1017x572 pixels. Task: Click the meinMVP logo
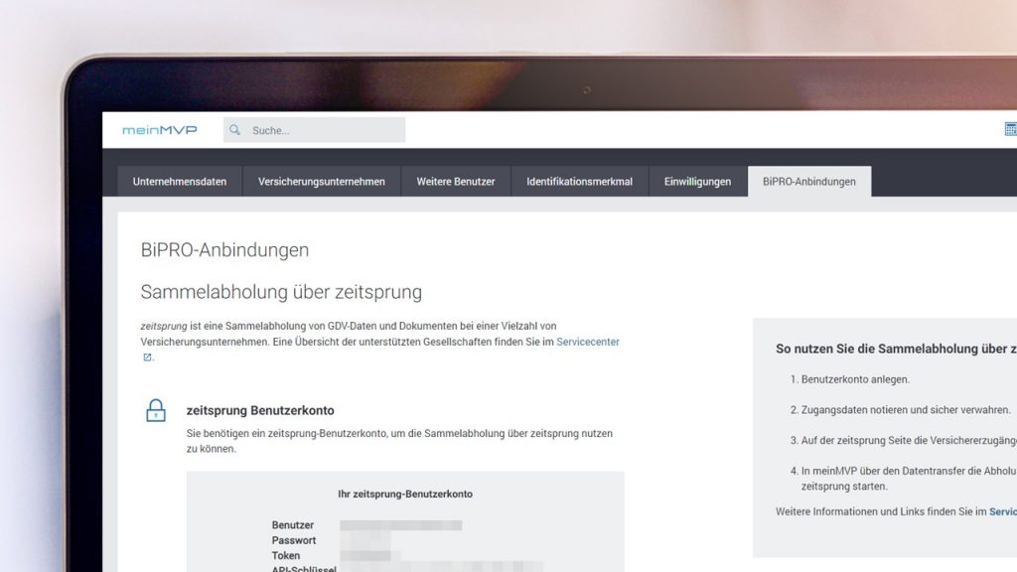[160, 130]
